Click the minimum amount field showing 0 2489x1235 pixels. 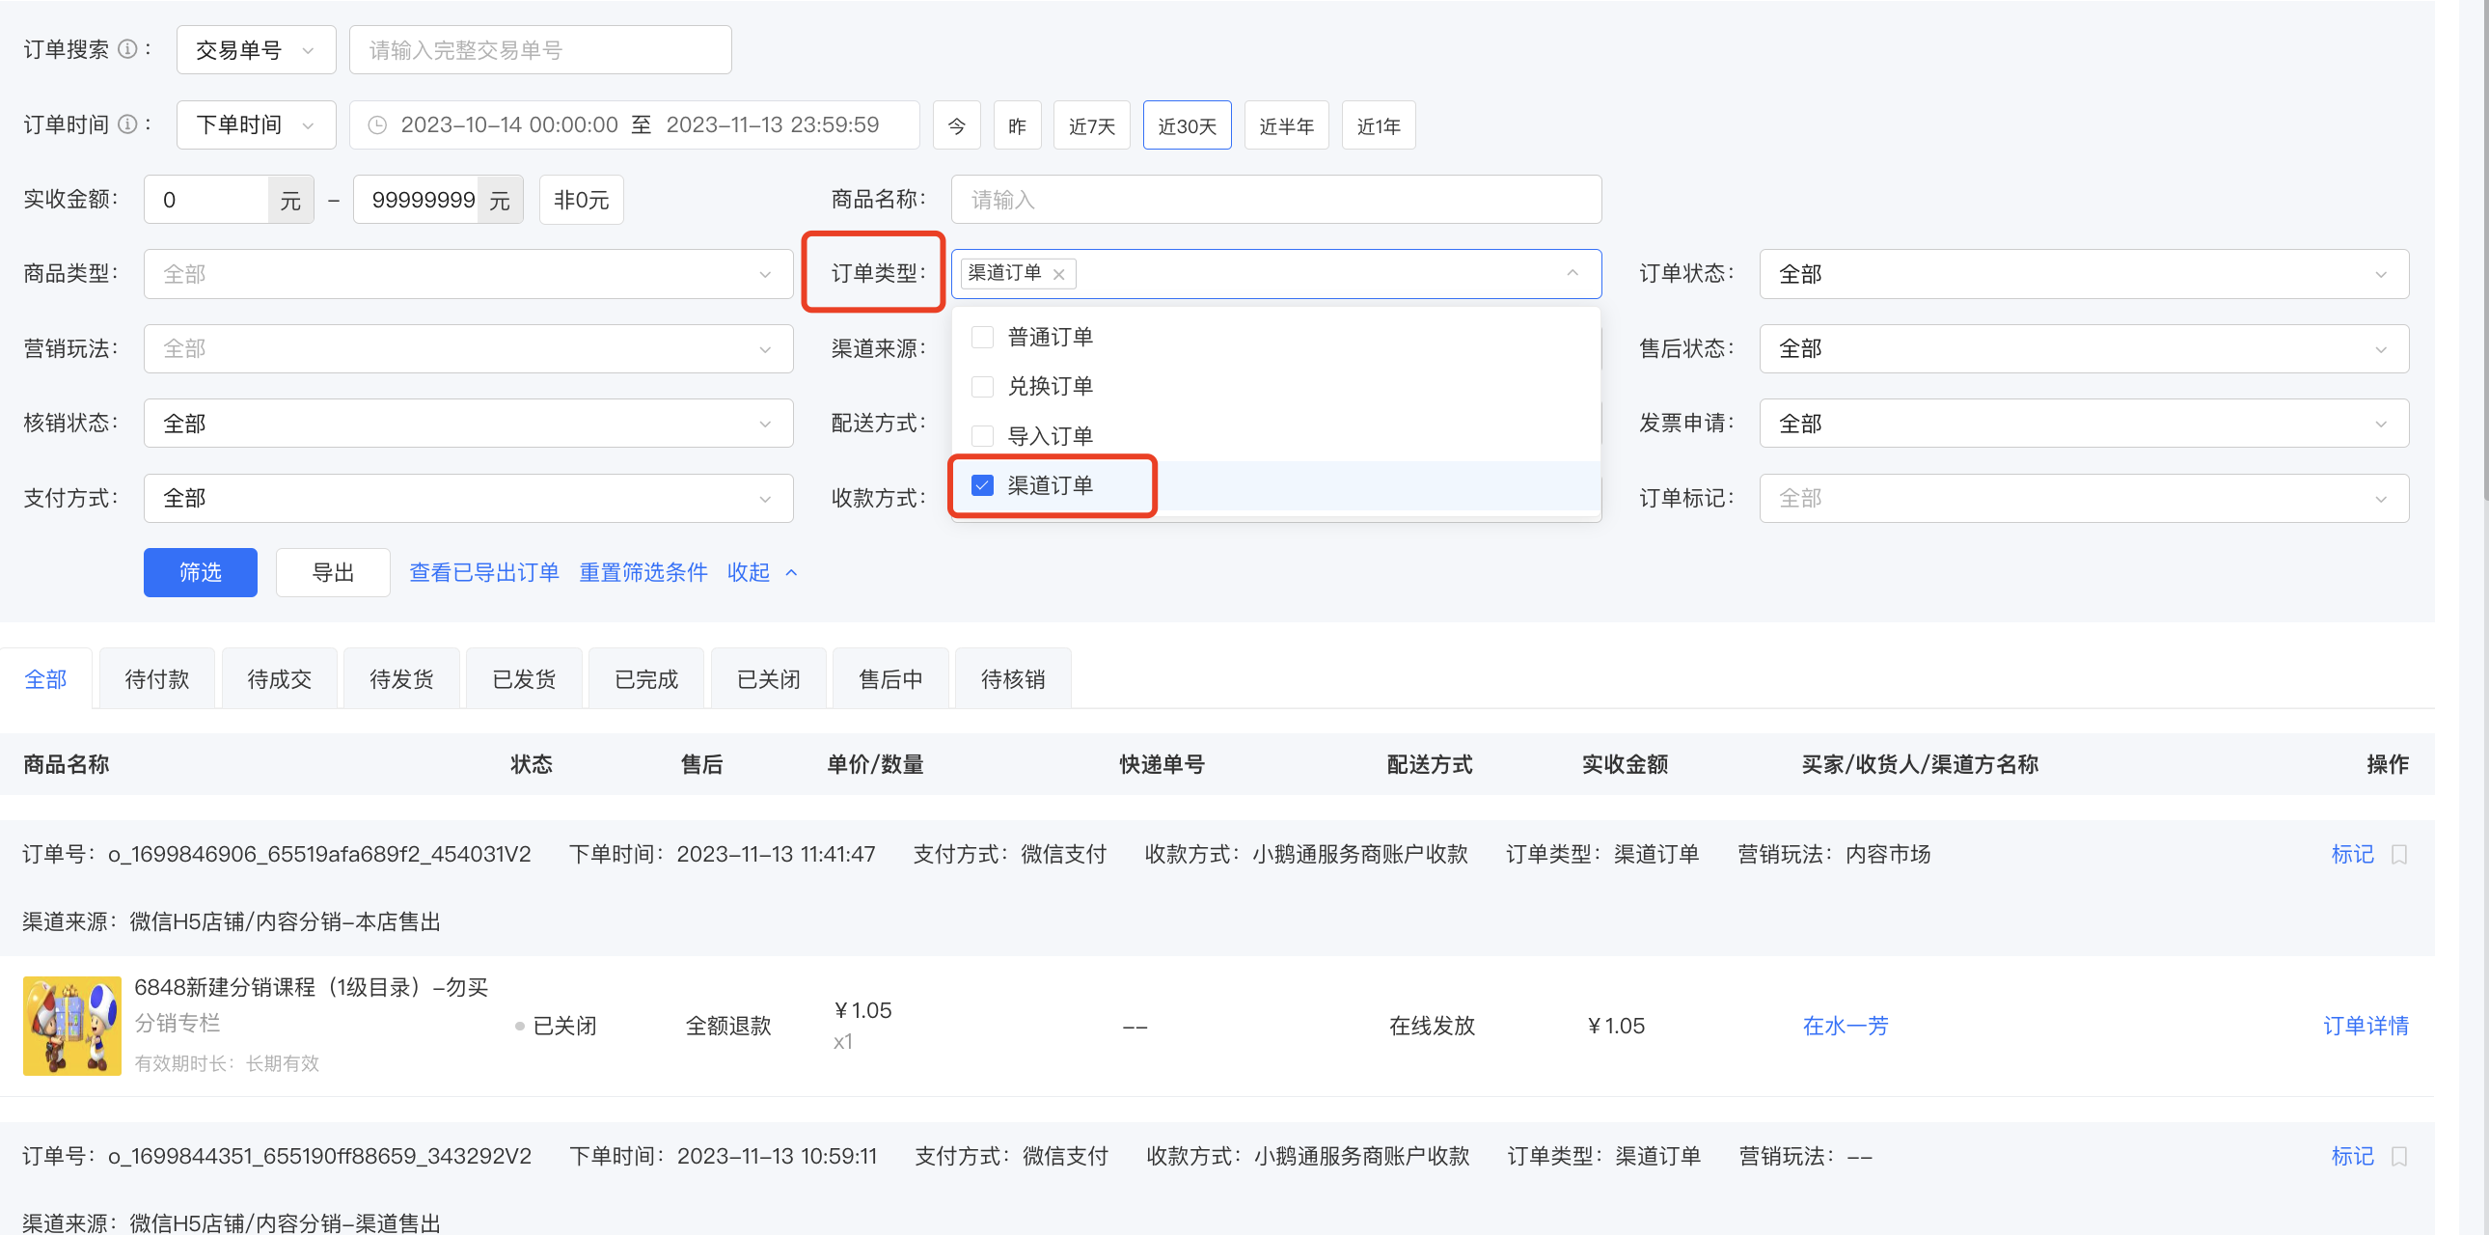pyautogui.click(x=206, y=200)
